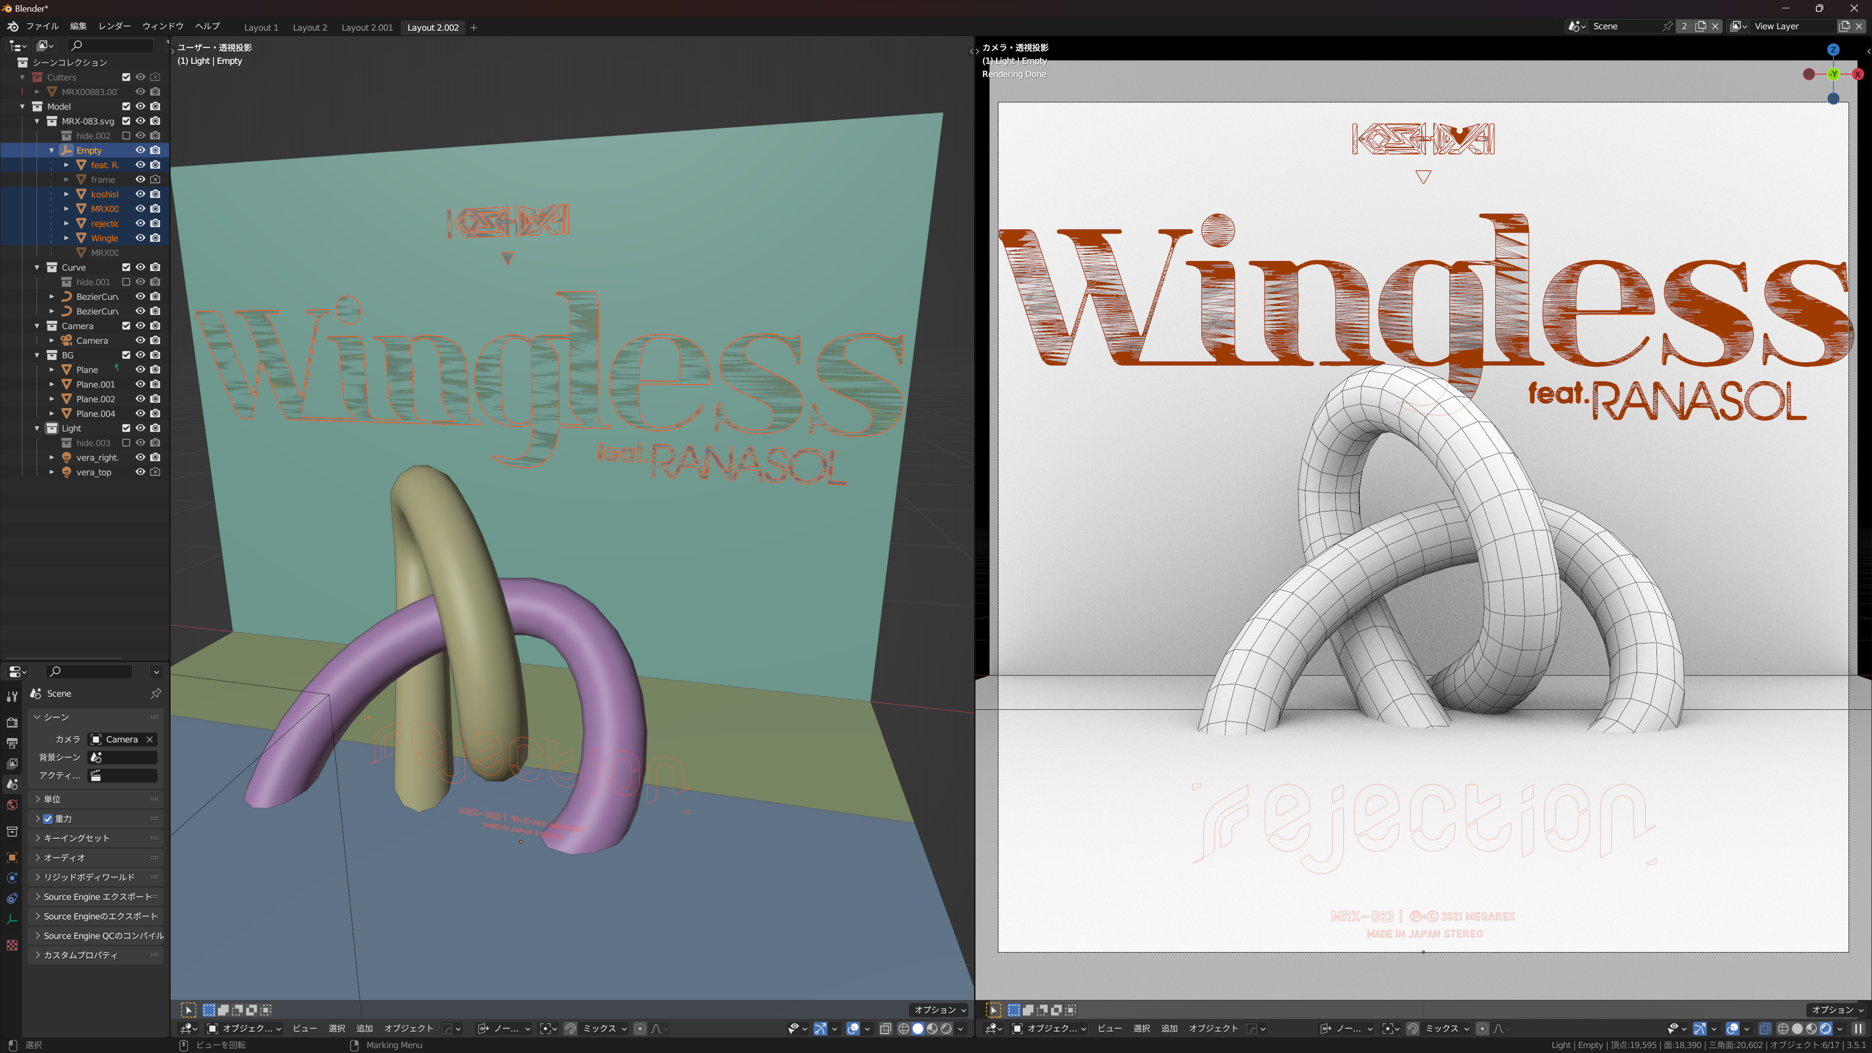
Task: Pin the Scene properties with pin icon
Action: pos(156,693)
